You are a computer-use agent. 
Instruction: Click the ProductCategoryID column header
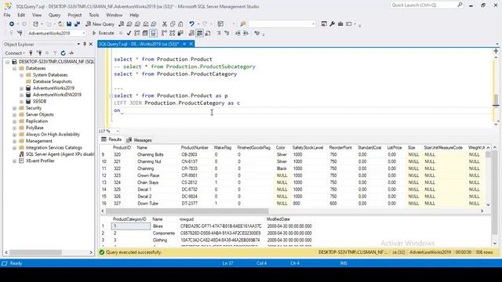(x=129, y=219)
